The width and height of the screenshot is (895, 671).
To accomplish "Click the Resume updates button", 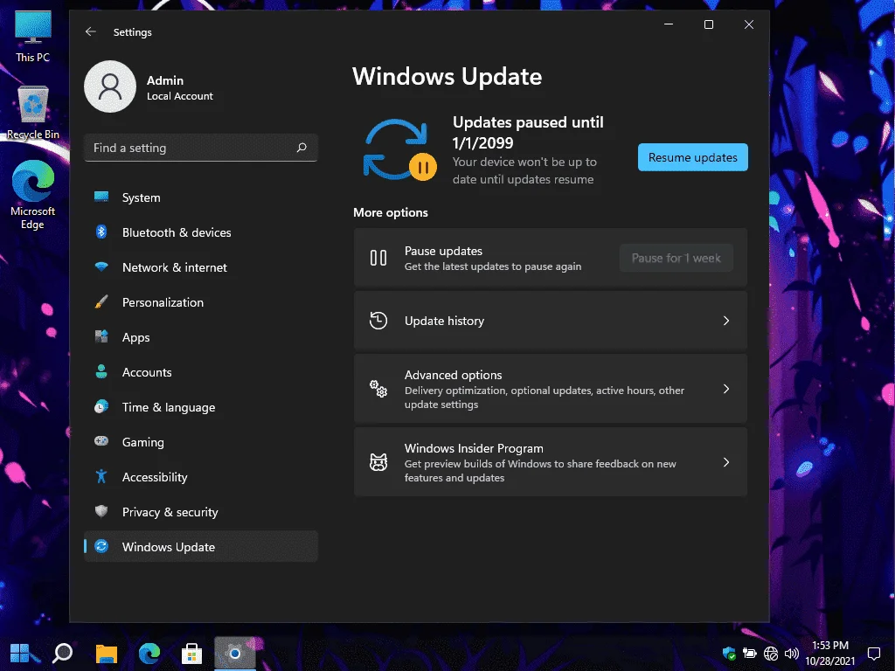I will [692, 157].
